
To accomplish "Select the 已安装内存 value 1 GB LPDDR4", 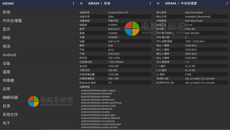I will (x=116, y=62).
